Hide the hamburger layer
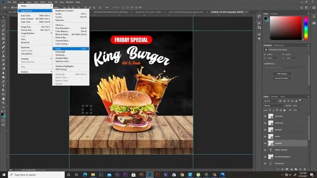This screenshot has height=178, width=317. point(265,123)
